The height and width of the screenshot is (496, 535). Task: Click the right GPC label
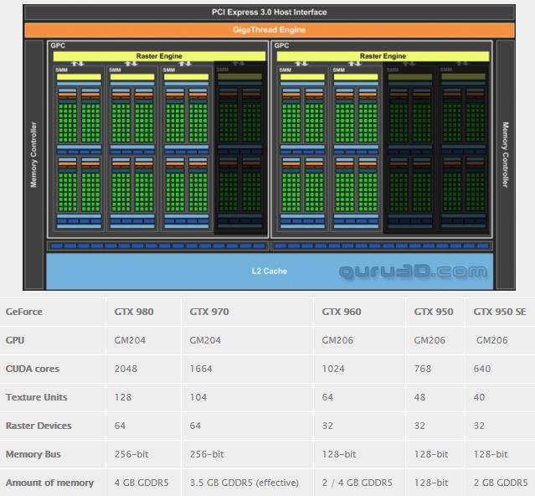point(281,46)
